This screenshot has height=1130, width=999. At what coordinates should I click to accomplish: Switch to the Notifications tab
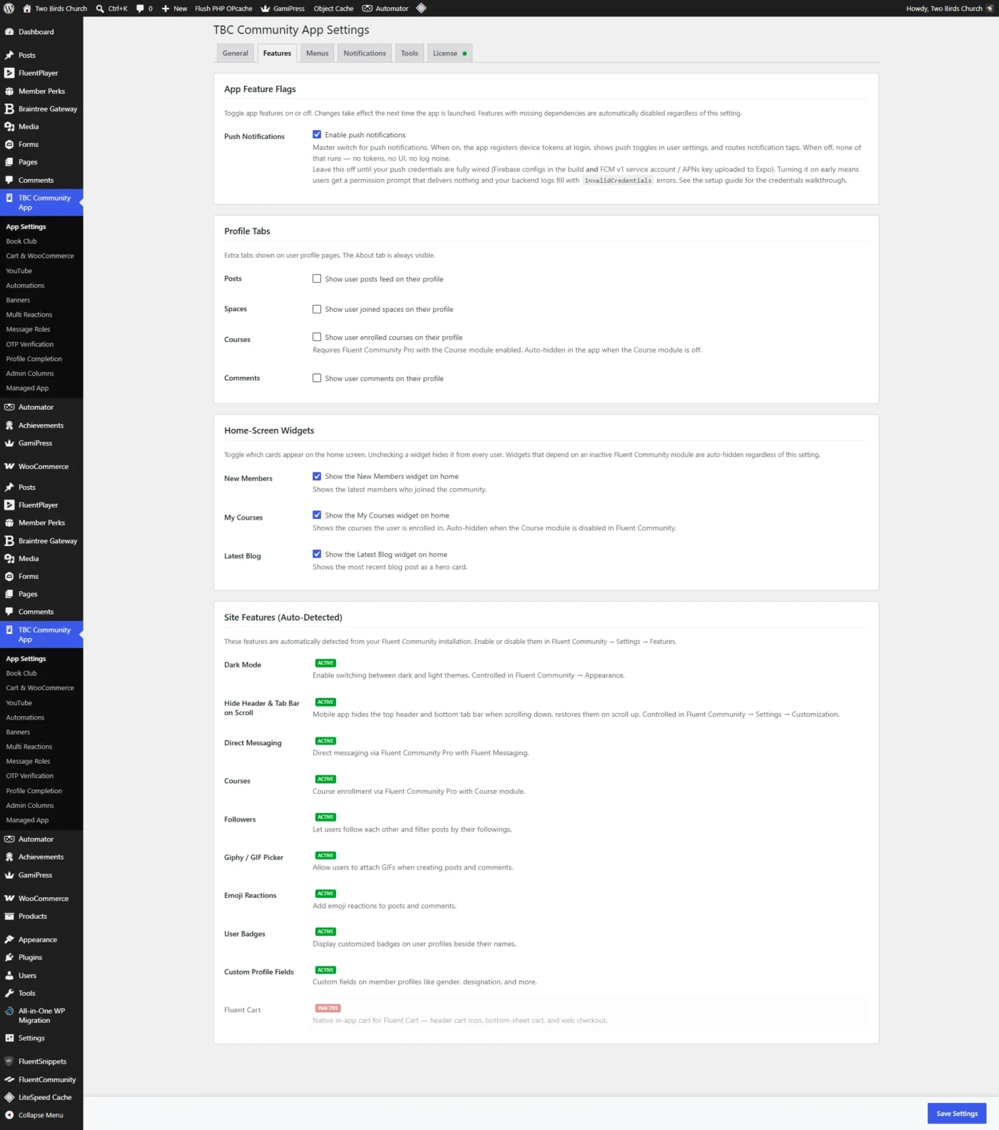(x=365, y=54)
